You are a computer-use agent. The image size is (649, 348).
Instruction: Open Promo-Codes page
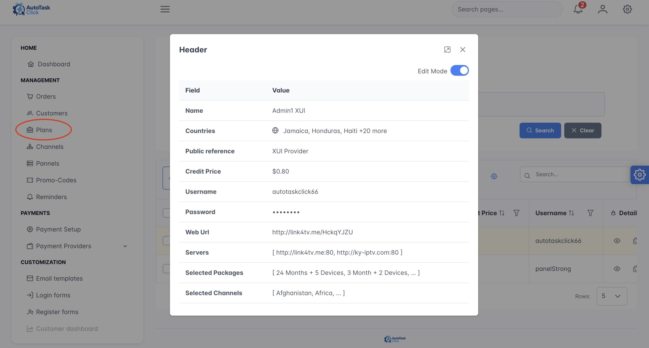pos(52,180)
